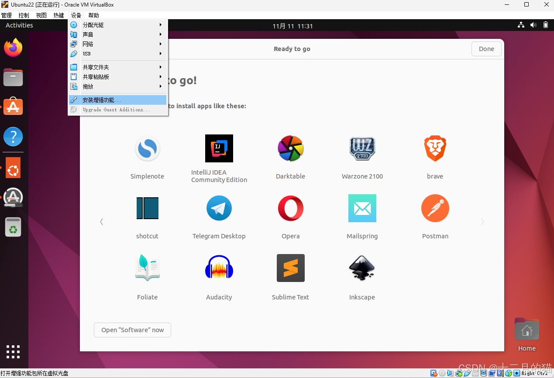Select the Foliate reader icon
Image resolution: width=554 pixels, height=378 pixels.
[x=147, y=267]
